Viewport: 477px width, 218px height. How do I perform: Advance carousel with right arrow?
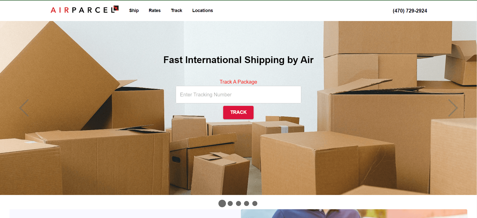453,108
